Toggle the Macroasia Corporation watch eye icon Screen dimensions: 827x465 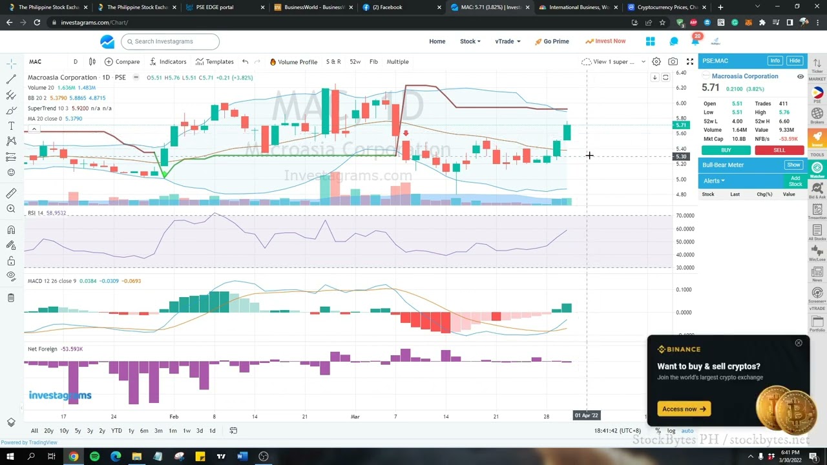click(x=800, y=77)
